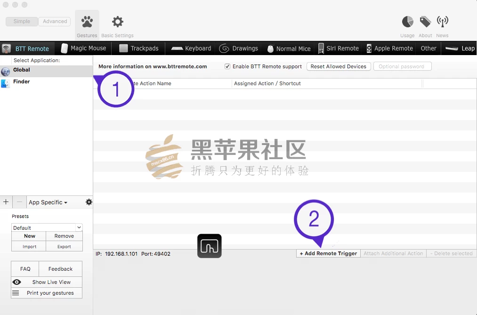
Task: Click the Global globe icon in sidebar
Action: [6, 72]
